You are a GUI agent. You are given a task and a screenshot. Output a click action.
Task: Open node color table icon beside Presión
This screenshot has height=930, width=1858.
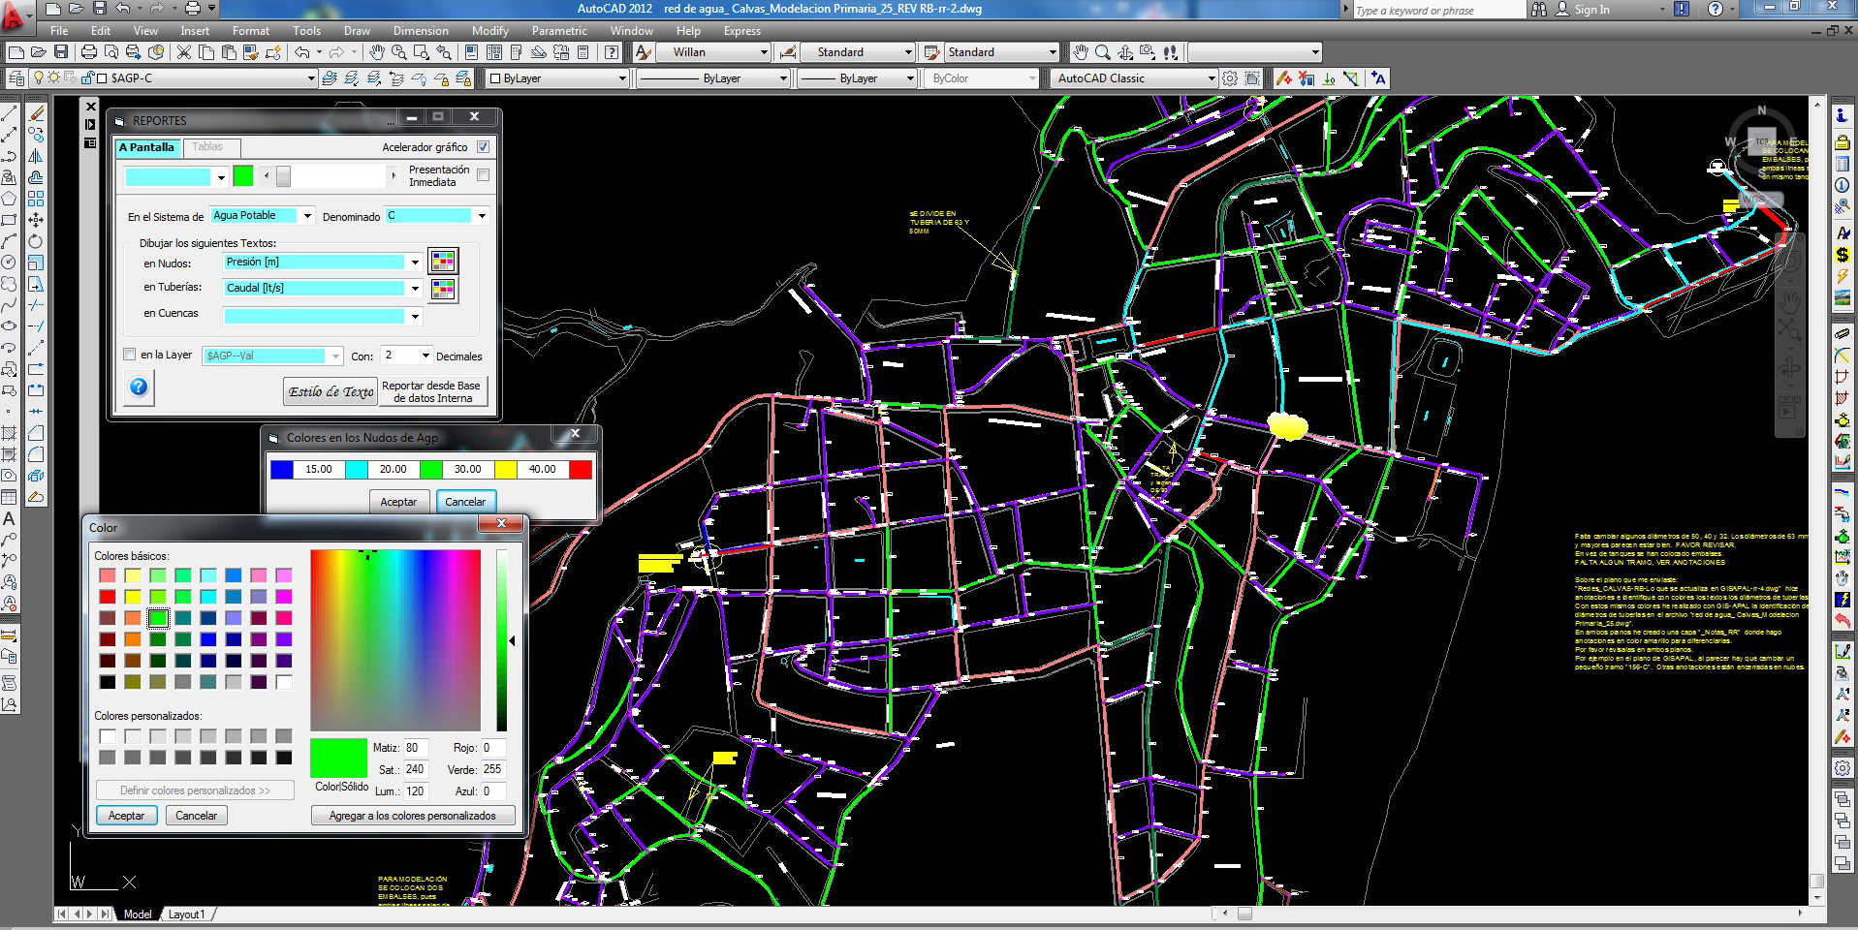tap(443, 261)
